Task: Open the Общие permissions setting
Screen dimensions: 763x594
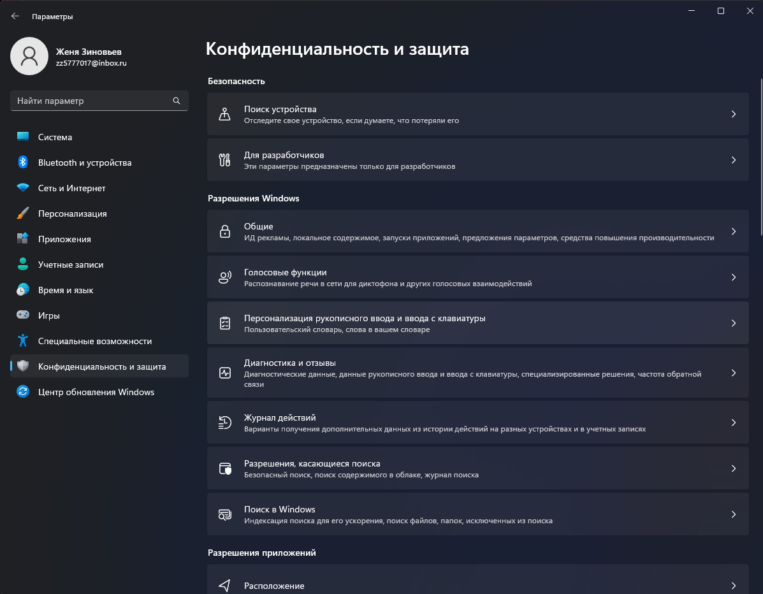Action: tap(478, 231)
